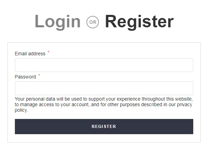Select the Register tab heading

pyautogui.click(x=139, y=22)
